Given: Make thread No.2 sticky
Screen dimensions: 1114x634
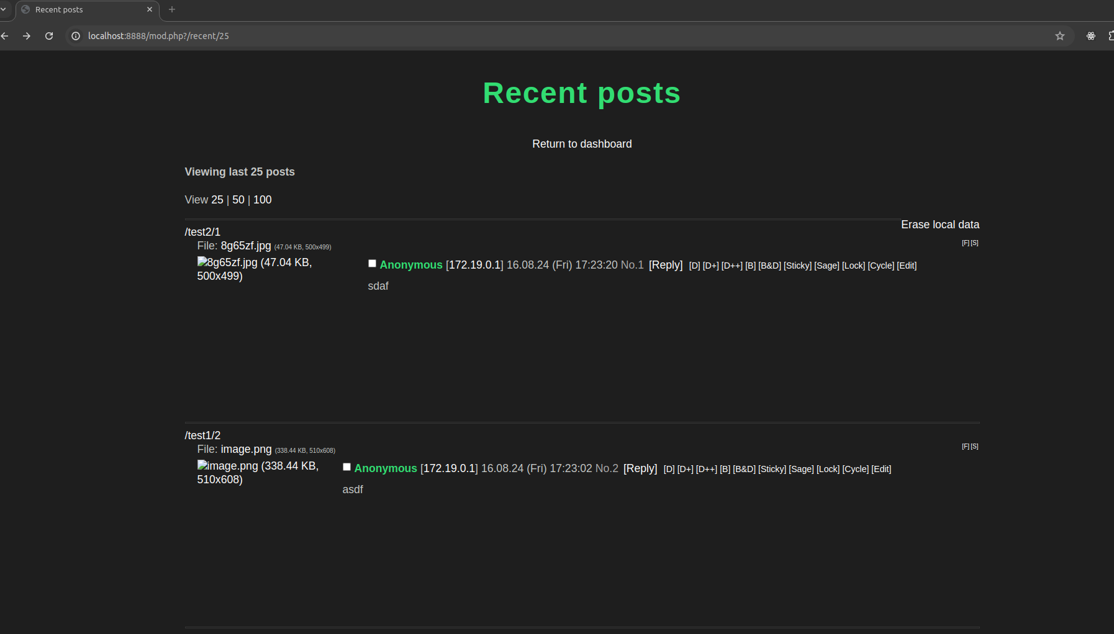Looking at the screenshot, I should pos(772,469).
